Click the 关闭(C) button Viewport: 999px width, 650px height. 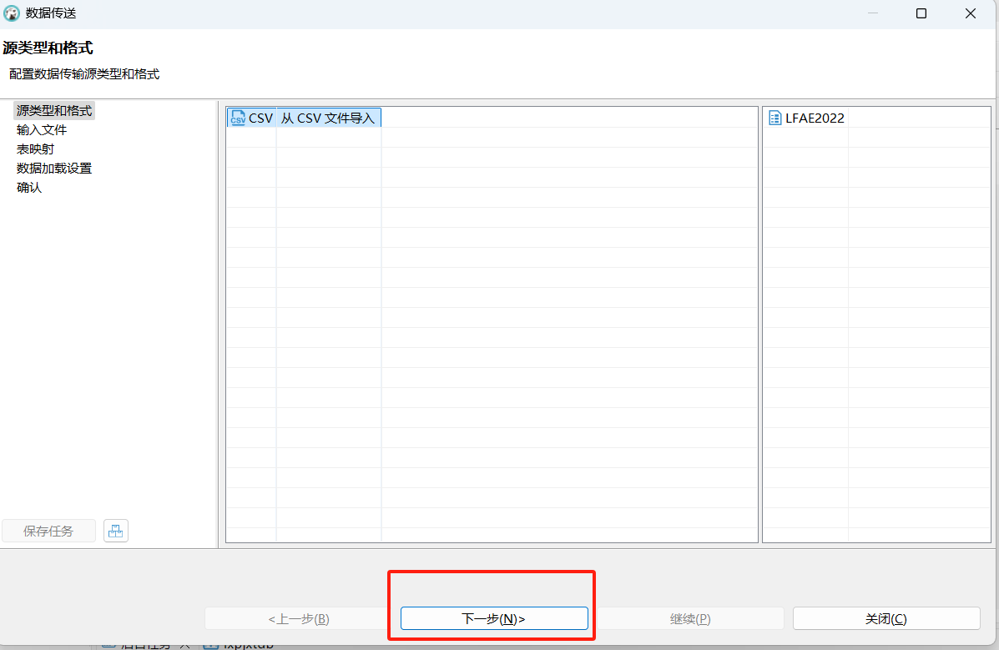coord(886,619)
